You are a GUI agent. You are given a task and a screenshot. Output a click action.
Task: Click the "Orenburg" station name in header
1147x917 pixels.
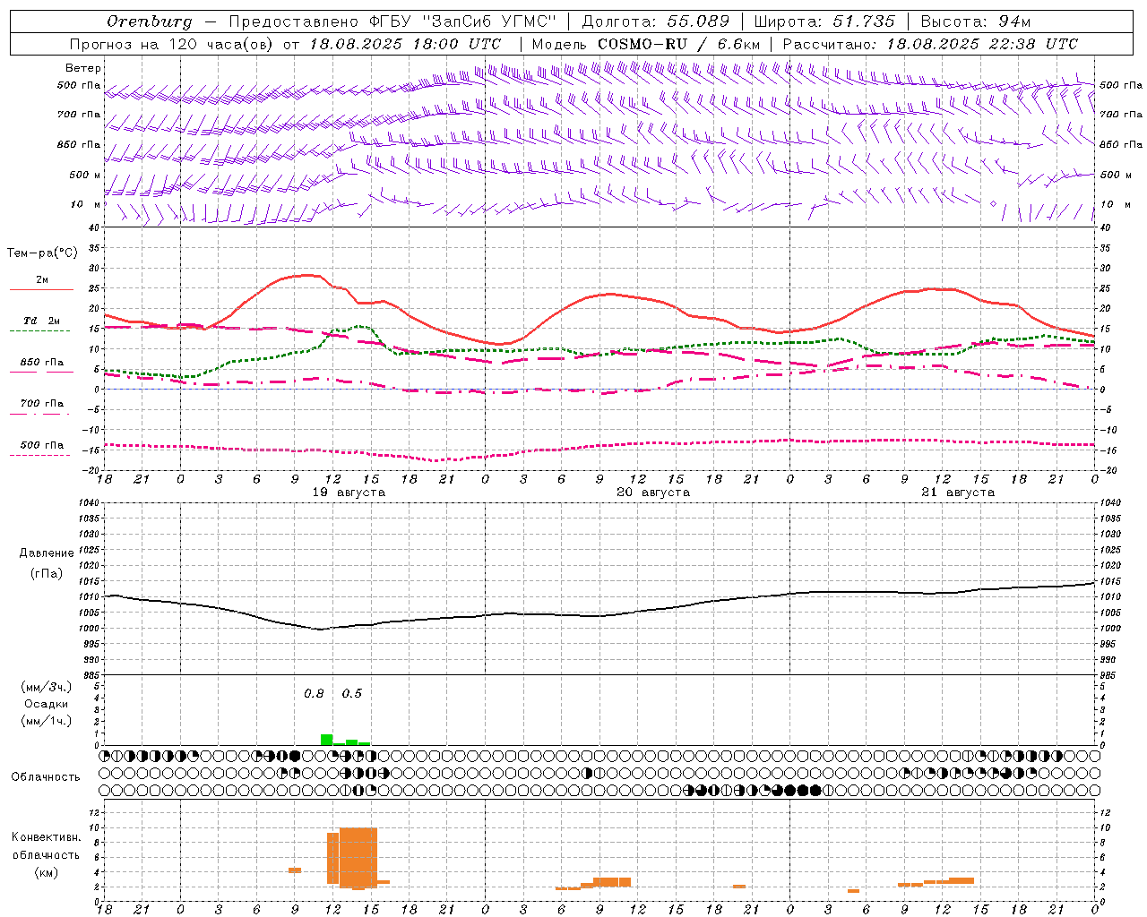coord(149,21)
